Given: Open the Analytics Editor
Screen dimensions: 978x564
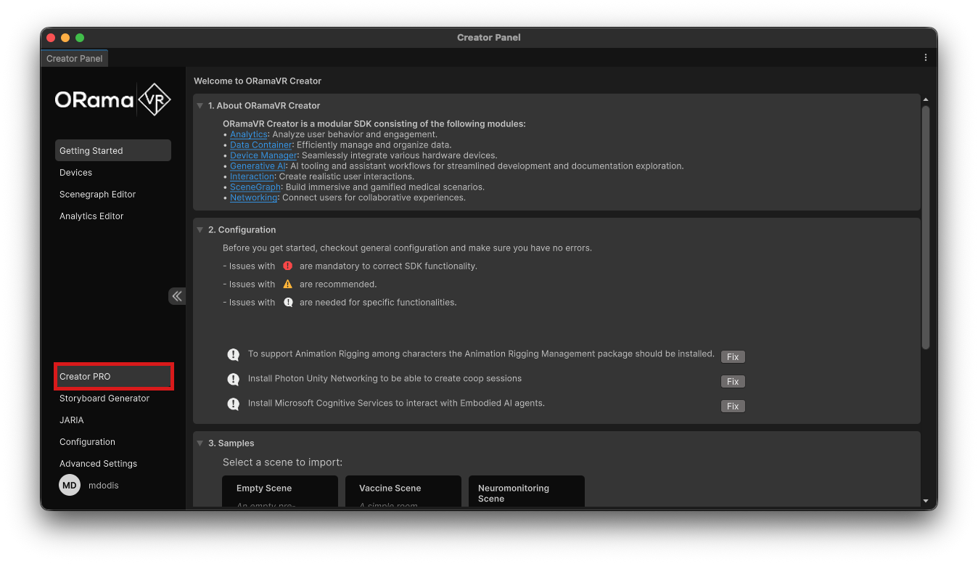Looking at the screenshot, I should coord(113,216).
